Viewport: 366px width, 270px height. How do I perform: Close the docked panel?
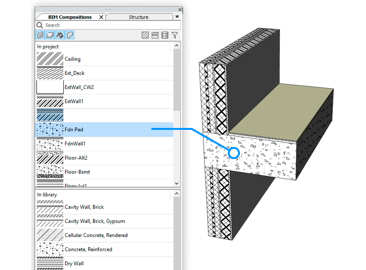click(x=180, y=10)
